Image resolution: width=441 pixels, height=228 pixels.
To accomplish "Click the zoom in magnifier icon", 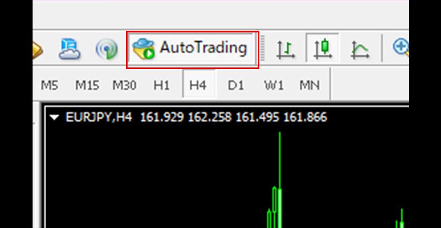I will click(401, 48).
